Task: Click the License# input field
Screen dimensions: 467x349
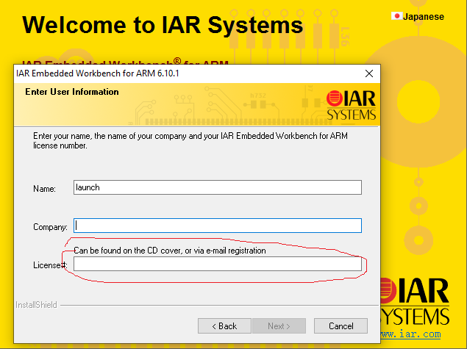Action: (218, 264)
